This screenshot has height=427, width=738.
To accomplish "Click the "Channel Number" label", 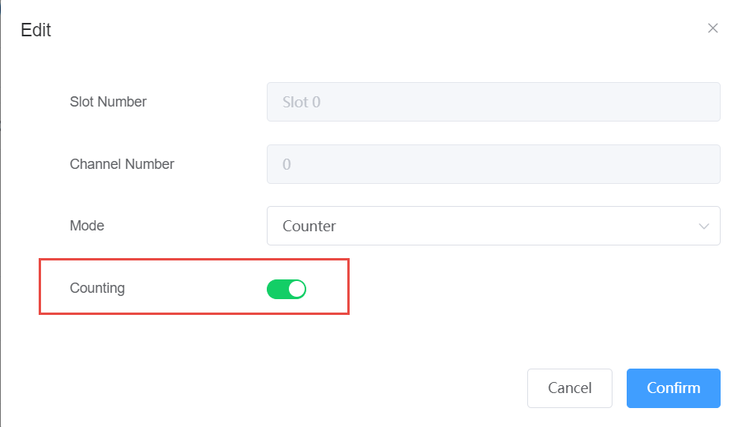I will (x=122, y=164).
